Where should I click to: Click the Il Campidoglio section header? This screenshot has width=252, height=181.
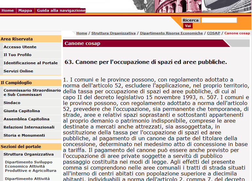30,83
